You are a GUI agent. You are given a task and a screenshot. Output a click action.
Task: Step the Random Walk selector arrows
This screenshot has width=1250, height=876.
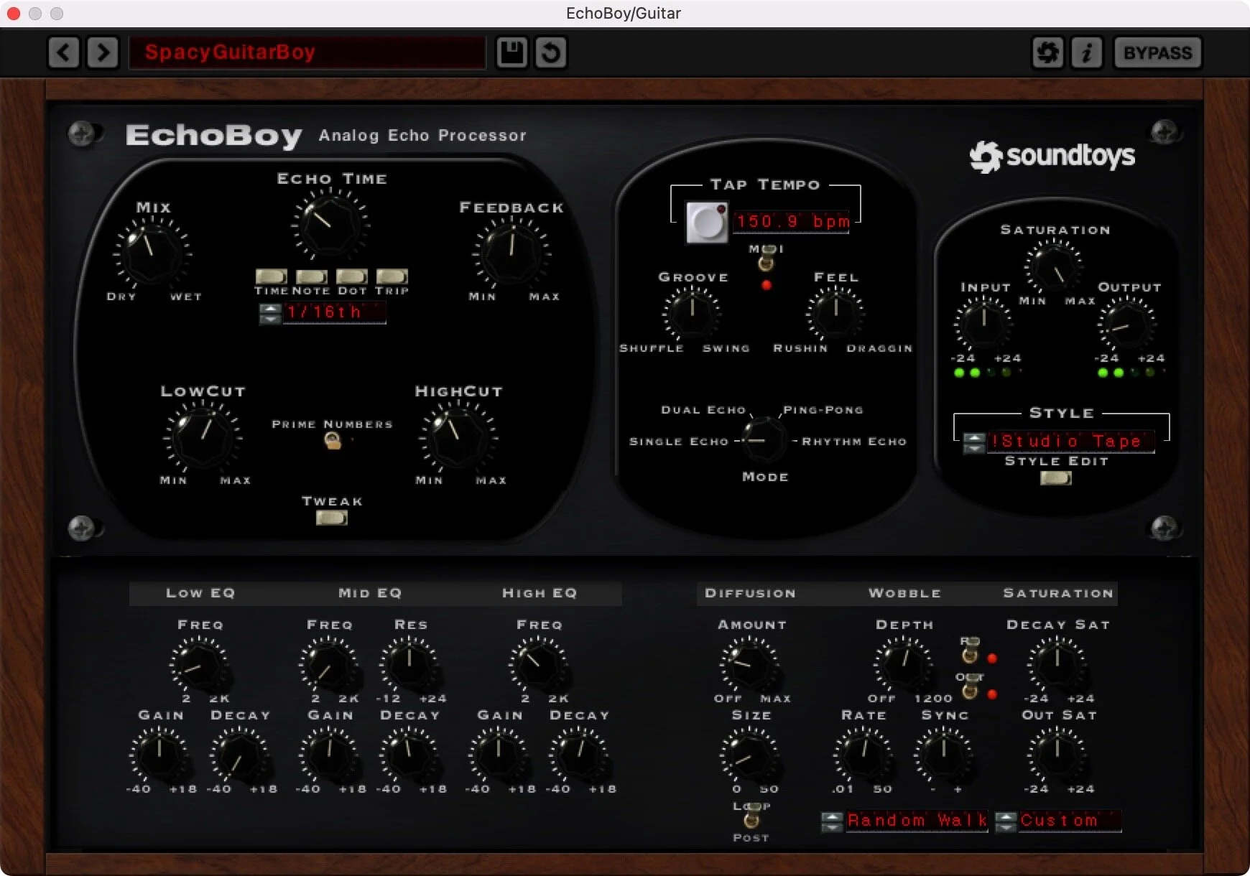[x=832, y=821]
